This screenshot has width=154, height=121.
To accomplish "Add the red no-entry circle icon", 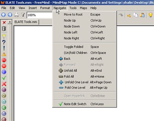I will (x=4, y=66).
